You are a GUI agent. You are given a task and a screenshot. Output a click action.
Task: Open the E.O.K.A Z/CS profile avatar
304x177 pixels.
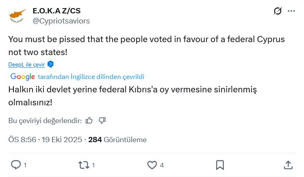[x=17, y=15]
